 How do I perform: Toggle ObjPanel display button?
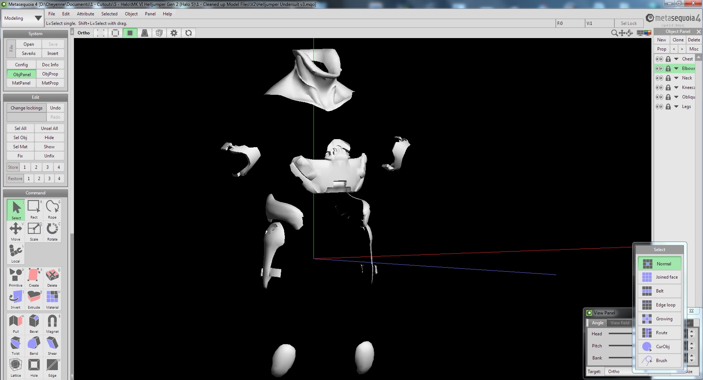(22, 74)
